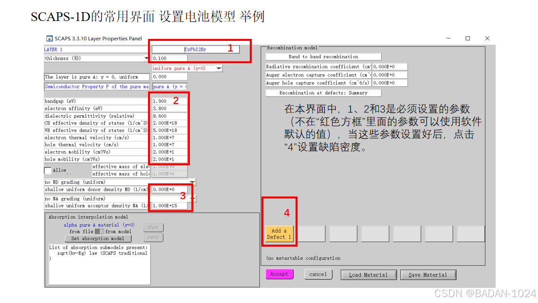Click 'alpha pure A material (y=0)' label
The width and height of the screenshot is (538, 303).
[x=99, y=225]
